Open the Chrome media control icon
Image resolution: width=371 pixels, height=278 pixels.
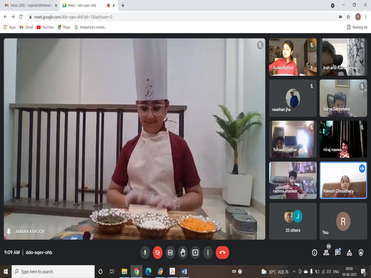(333, 5)
